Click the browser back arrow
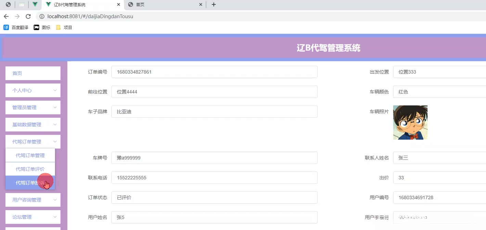The height and width of the screenshot is (230, 486). click(6, 16)
